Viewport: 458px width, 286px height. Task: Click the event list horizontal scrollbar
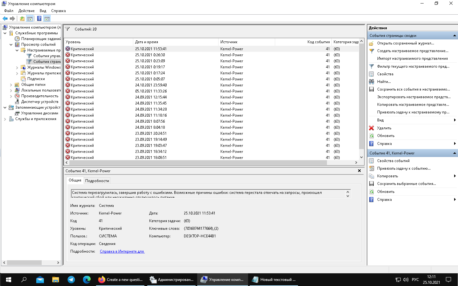pos(198,162)
